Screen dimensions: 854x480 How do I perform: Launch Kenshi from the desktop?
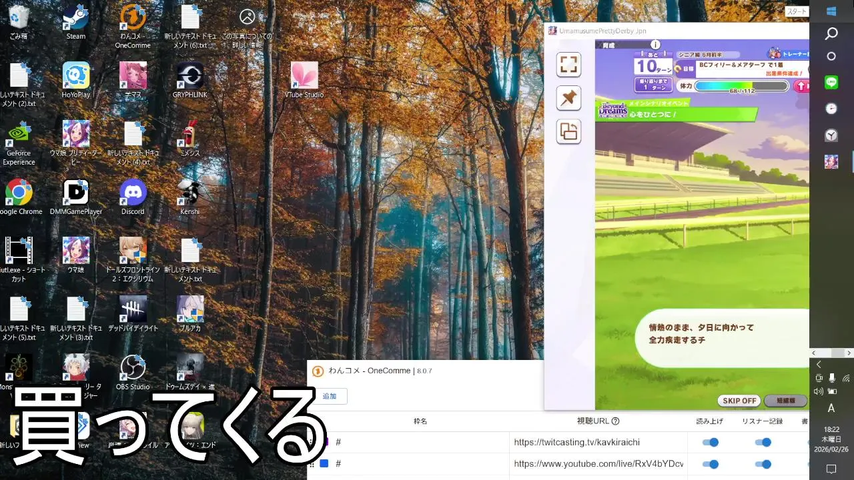point(190,197)
